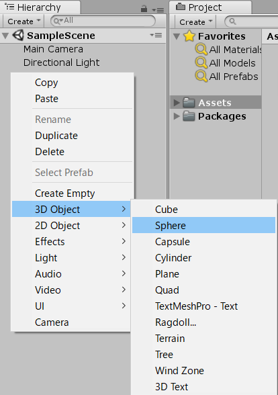
Task: Expand the Assets folder triangle
Action: 177,103
